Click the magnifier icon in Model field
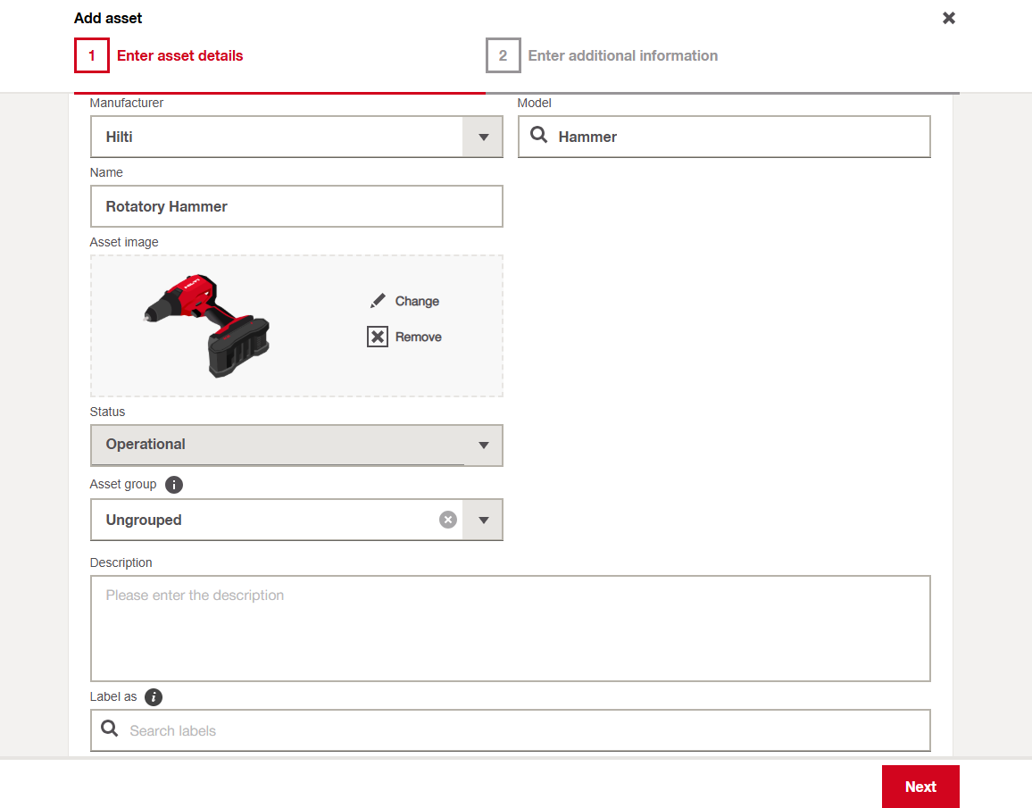Screen dimensions: 1032x808 (x=539, y=136)
